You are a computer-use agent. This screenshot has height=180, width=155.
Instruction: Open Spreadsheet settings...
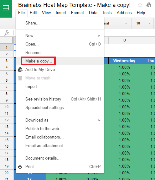[x=60, y=107]
